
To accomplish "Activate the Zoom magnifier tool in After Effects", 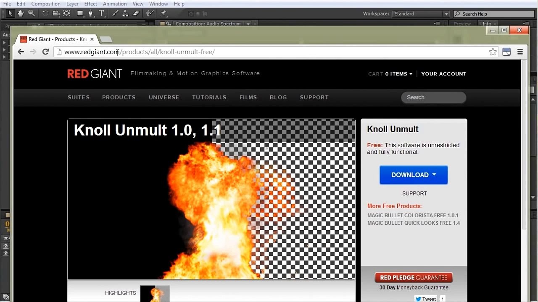I will pyautogui.click(x=32, y=13).
